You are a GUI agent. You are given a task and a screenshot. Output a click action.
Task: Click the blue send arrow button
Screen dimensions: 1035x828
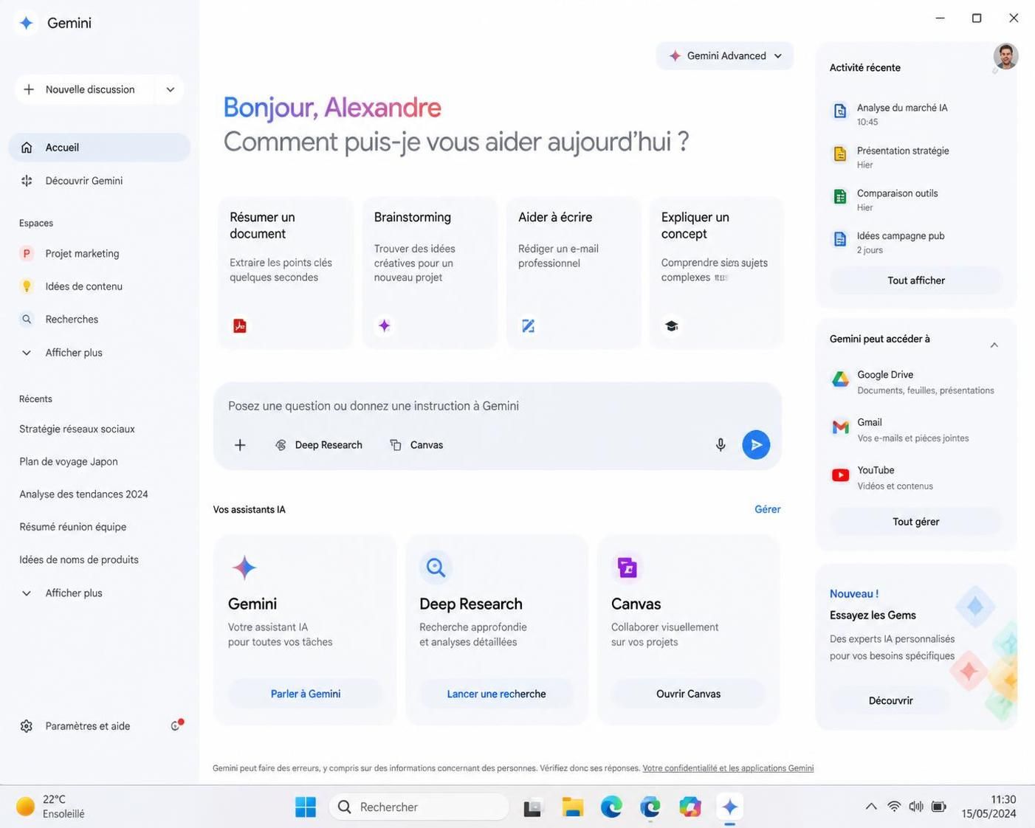[756, 445]
